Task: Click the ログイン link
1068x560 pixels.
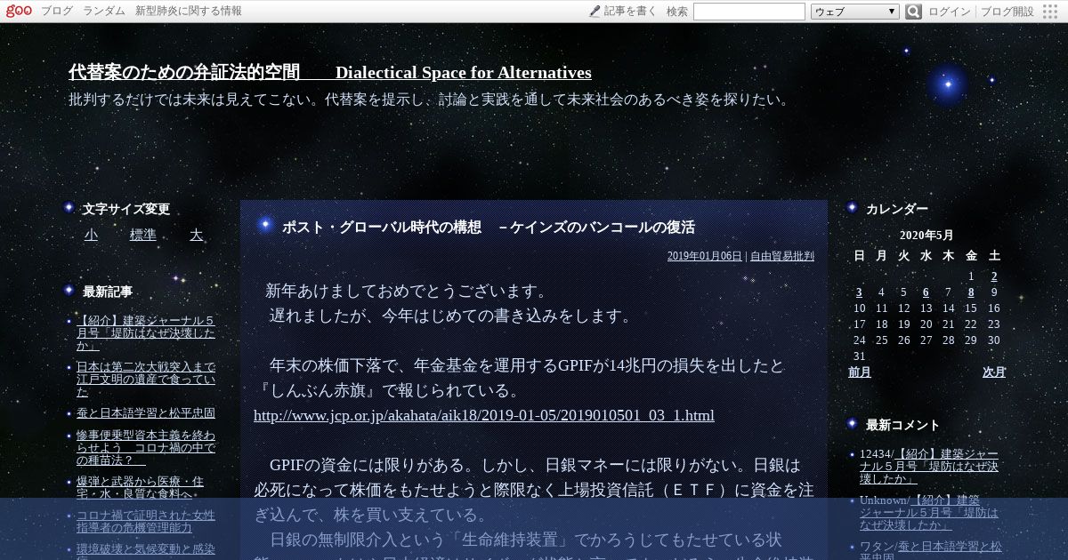Action: click(950, 12)
